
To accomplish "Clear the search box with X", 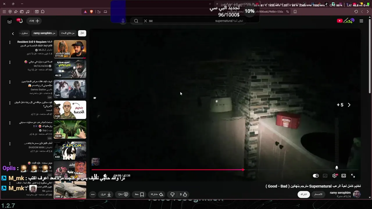I will (146, 21).
